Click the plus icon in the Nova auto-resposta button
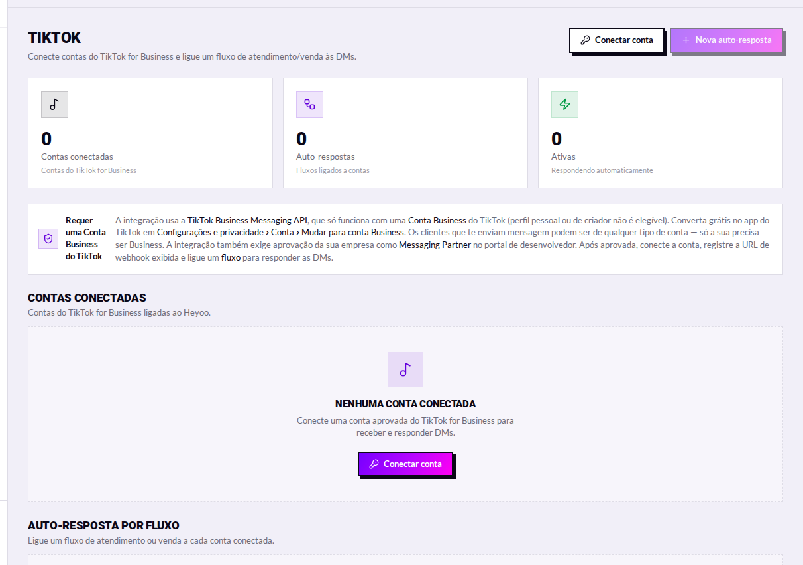This screenshot has width=803, height=565. coord(686,40)
